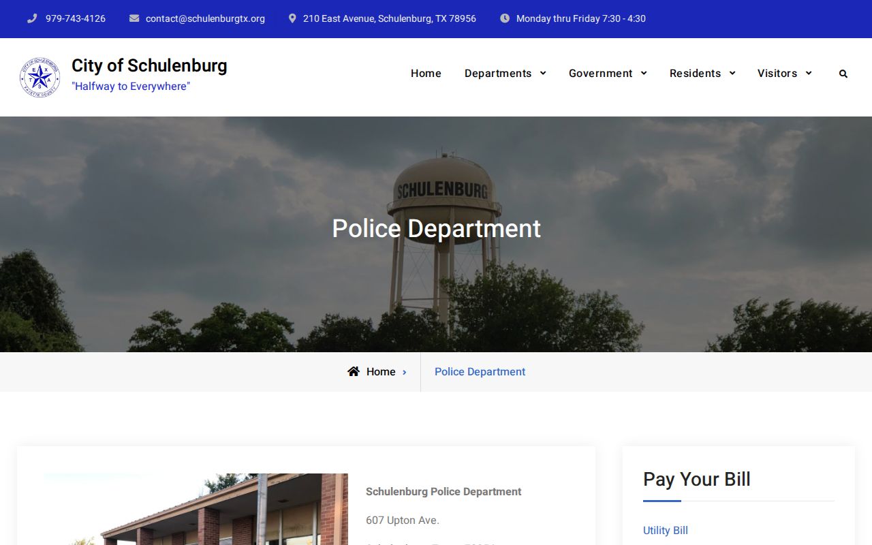Viewport: 872px width, 545px height.
Task: Click the Pay Your Bill heading
Action: pos(697,479)
